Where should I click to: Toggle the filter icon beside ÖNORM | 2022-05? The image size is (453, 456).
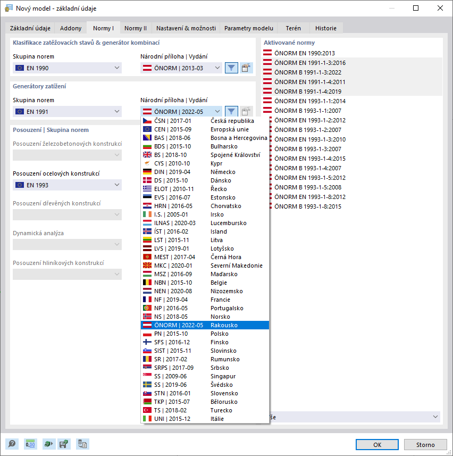[231, 111]
